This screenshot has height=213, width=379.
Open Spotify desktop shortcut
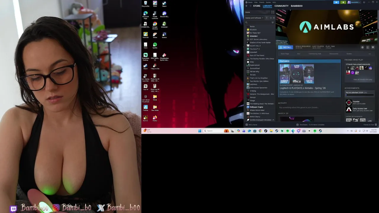click(155, 46)
